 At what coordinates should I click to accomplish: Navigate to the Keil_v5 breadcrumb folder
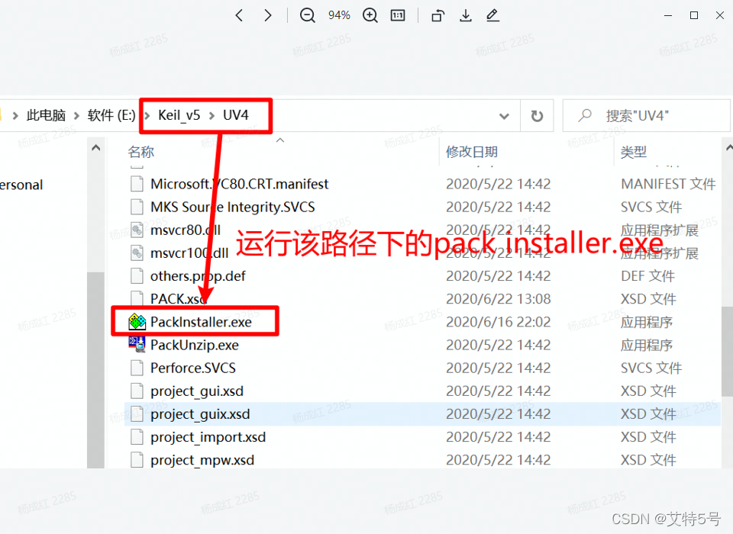coord(179,115)
